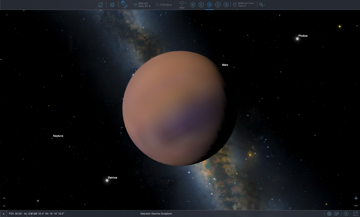This screenshot has width=360, height=217.
Task: Zoom in with the plus button
Action: click(x=356, y=198)
